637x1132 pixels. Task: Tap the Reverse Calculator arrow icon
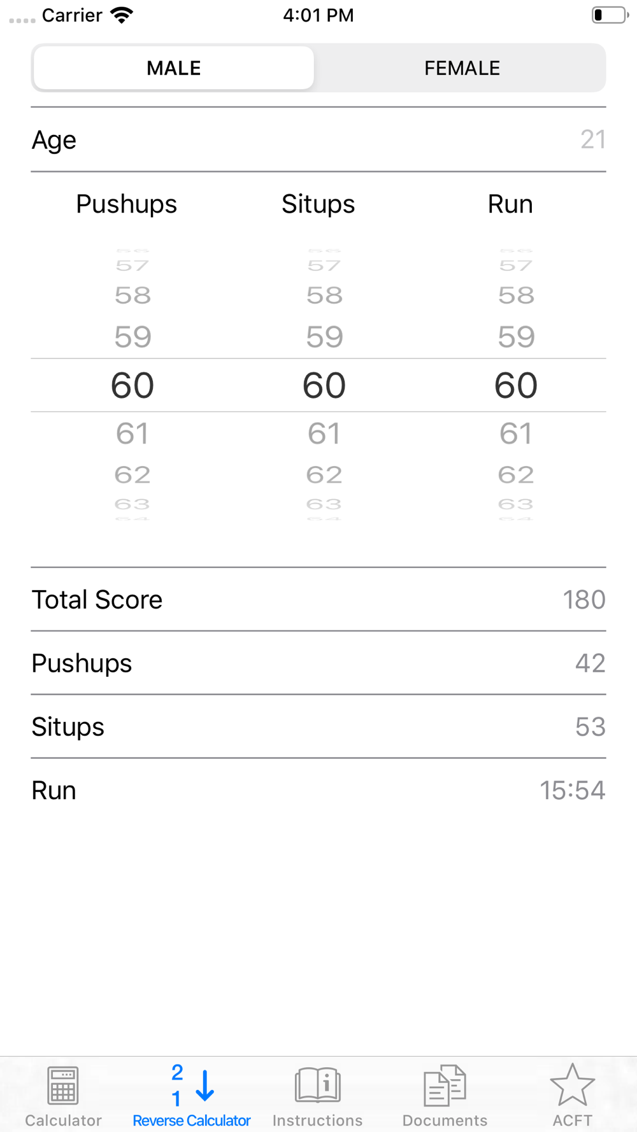pyautogui.click(x=192, y=1086)
